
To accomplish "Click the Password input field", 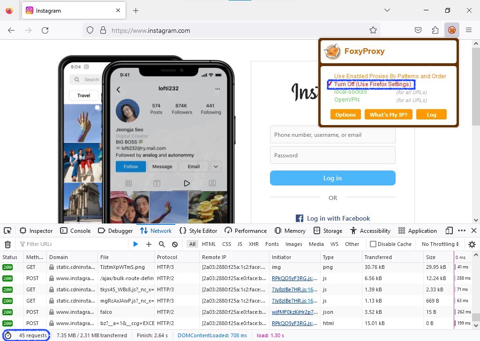I will [332, 156].
